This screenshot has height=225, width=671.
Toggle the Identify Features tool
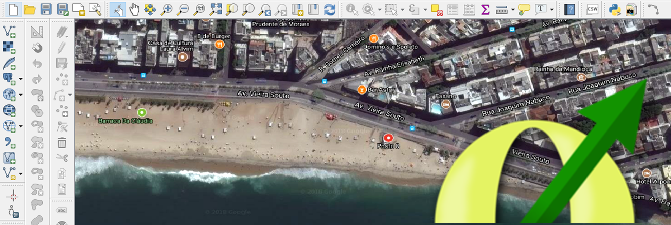coord(352,9)
